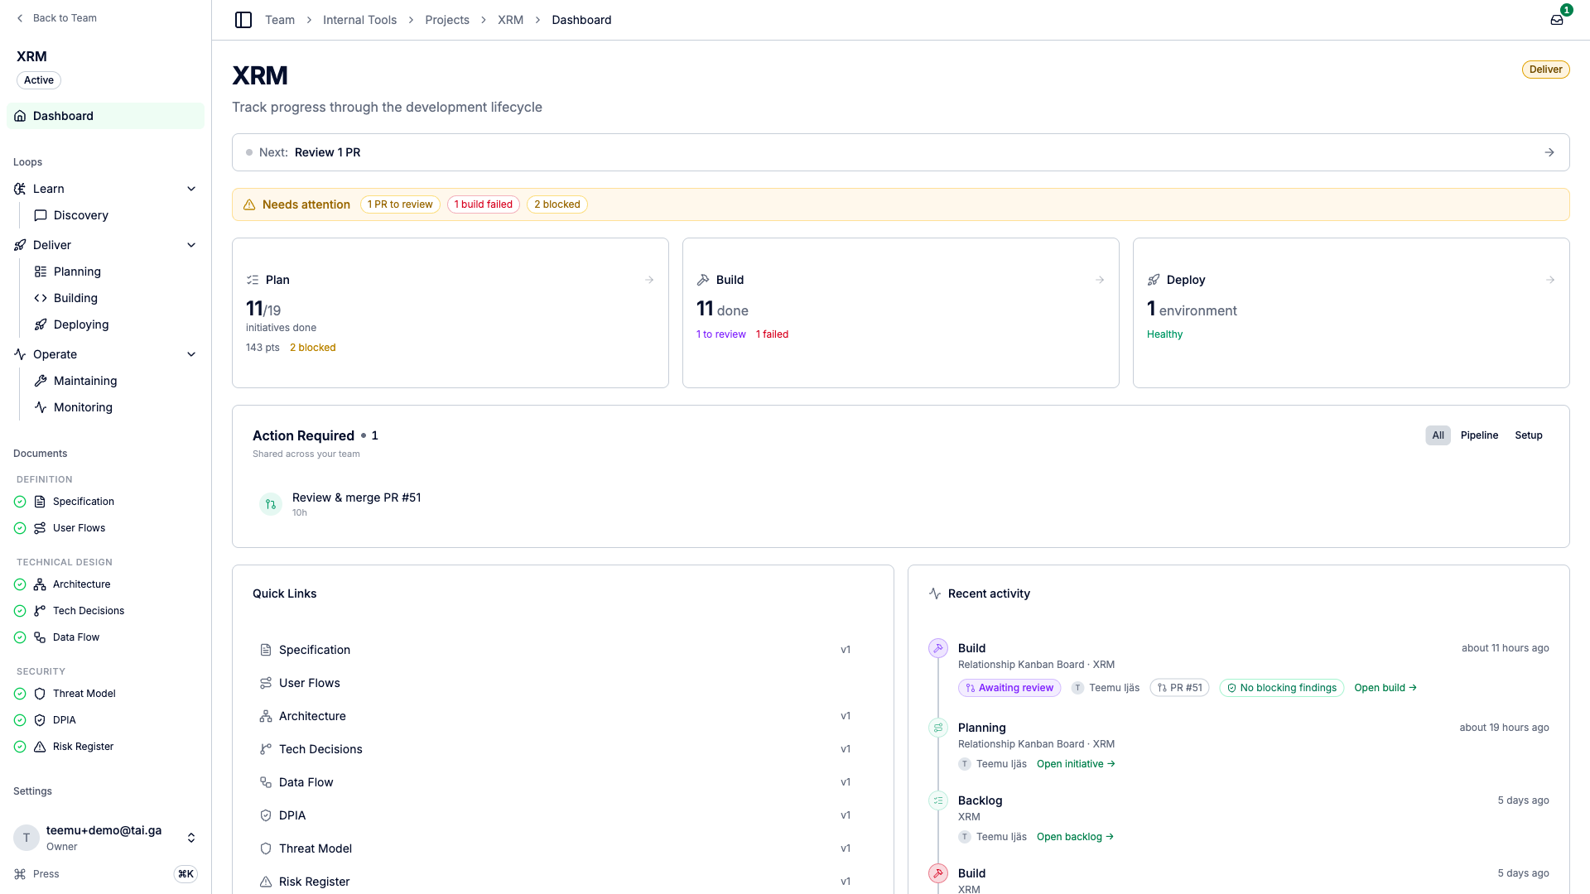Click the Discovery chat icon
1590x894 pixels.
(41, 215)
